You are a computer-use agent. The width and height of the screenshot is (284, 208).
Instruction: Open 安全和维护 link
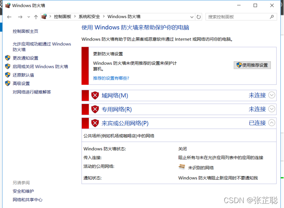pyautogui.click(x=23, y=191)
